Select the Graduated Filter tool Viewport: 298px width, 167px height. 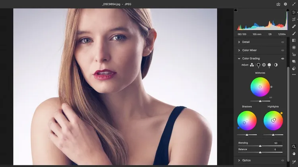coord(294,40)
